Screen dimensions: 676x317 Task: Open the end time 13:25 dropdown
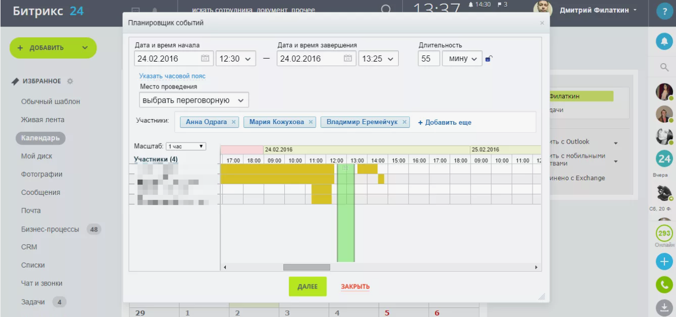(x=378, y=59)
